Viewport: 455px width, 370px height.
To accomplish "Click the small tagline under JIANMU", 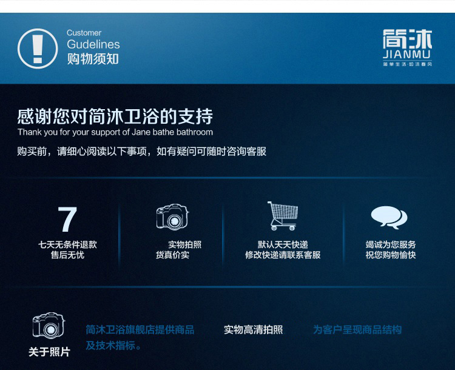I will [x=408, y=64].
